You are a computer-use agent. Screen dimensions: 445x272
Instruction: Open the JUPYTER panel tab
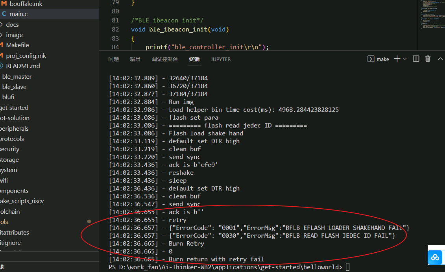pyautogui.click(x=221, y=59)
